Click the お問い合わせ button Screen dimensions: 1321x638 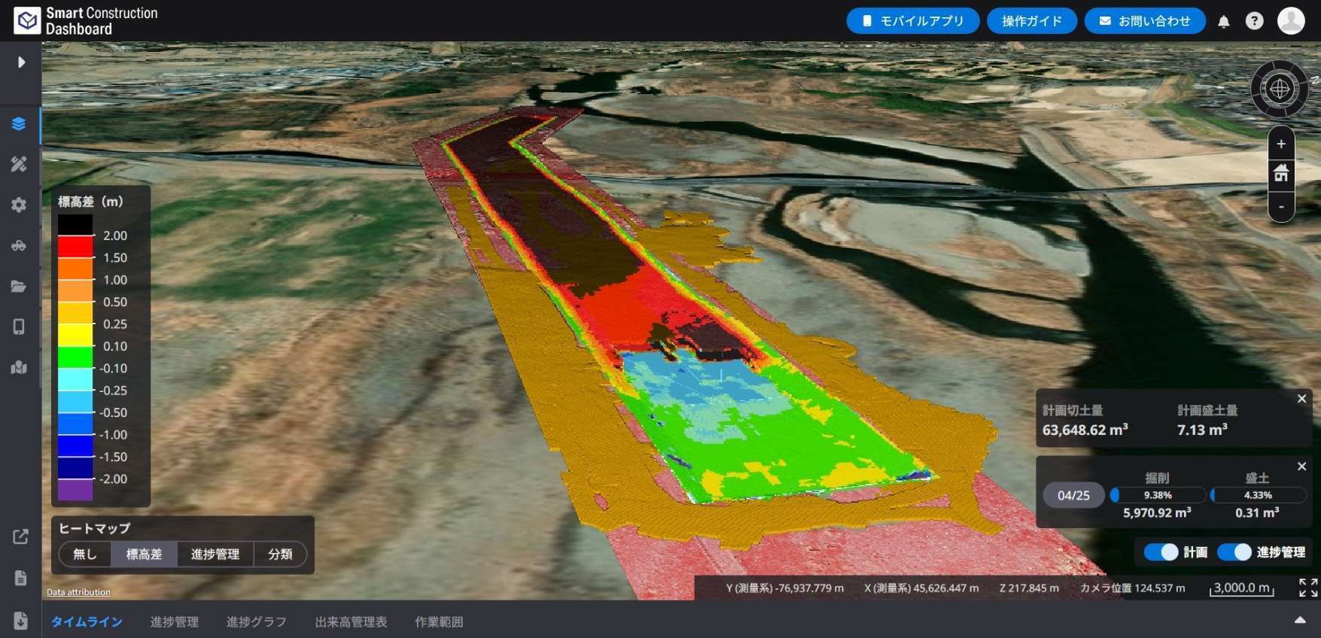[1144, 21]
